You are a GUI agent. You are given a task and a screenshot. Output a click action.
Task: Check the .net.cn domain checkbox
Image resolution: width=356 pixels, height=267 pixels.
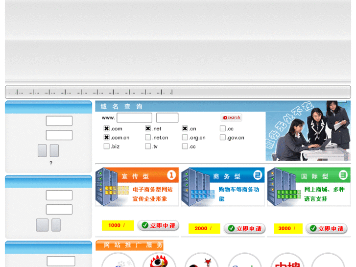pyautogui.click(x=148, y=137)
